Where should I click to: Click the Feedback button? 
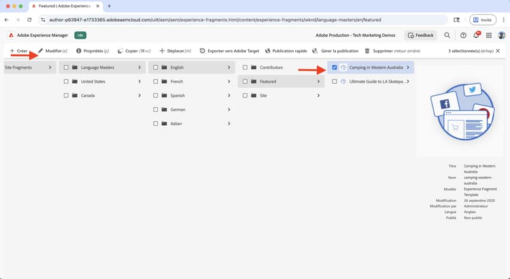pyautogui.click(x=420, y=35)
